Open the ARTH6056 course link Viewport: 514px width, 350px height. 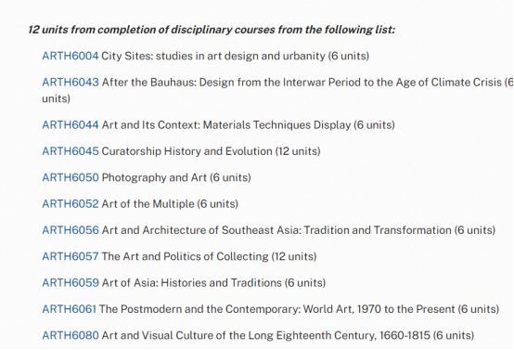(x=71, y=230)
